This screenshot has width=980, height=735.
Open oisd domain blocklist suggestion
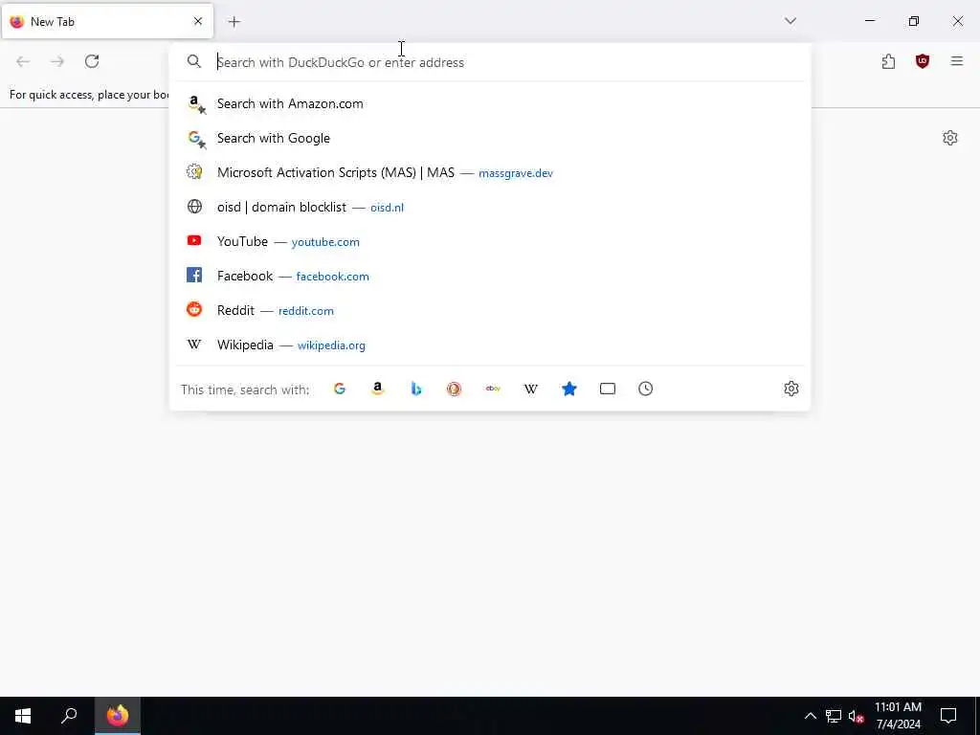tap(490, 207)
